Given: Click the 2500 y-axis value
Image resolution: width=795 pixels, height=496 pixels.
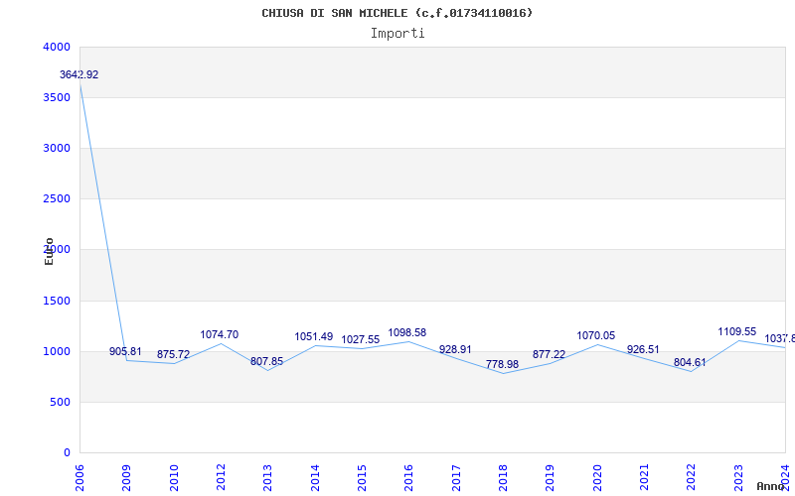Looking at the screenshot, I should 58,199.
